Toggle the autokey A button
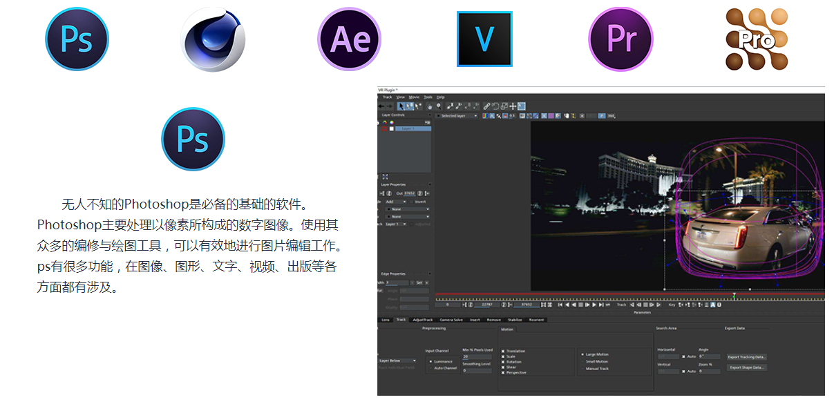The image size is (834, 404). click(713, 305)
